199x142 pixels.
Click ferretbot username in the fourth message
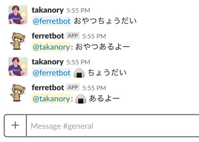point(48,88)
